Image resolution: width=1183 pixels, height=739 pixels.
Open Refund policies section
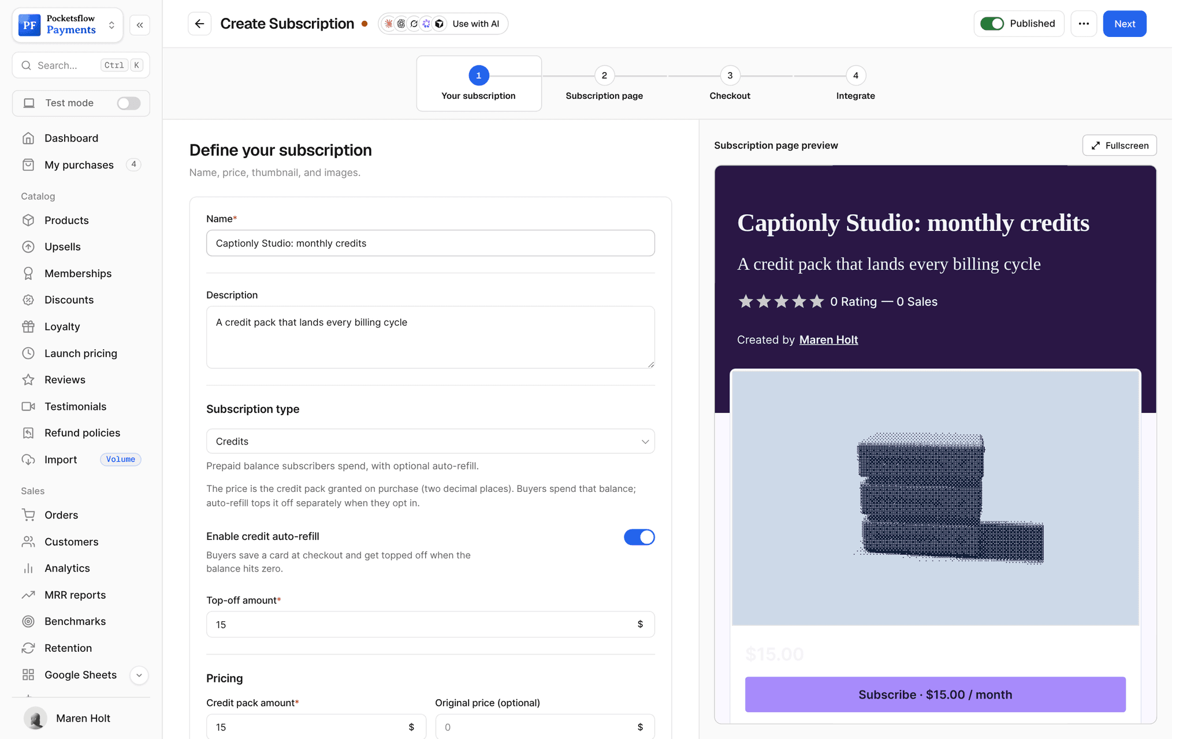tap(81, 432)
